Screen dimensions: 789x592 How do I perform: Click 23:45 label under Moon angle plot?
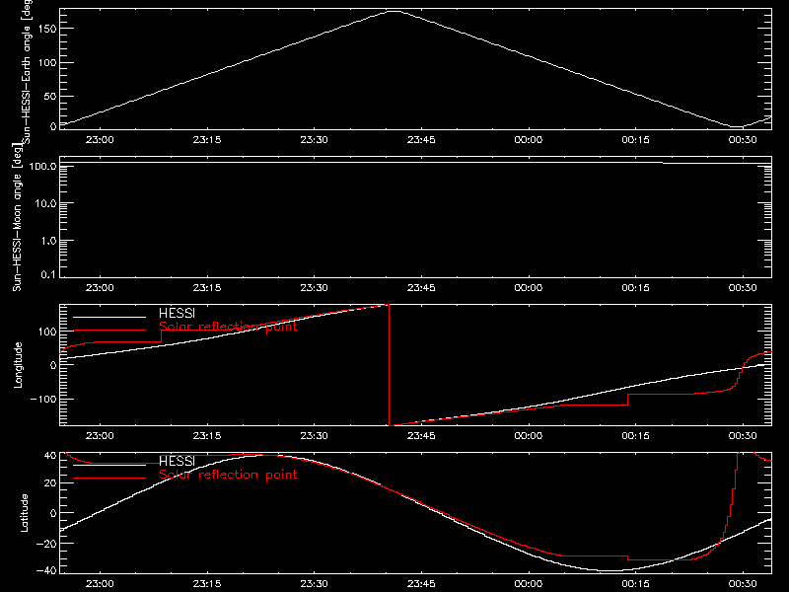(421, 288)
